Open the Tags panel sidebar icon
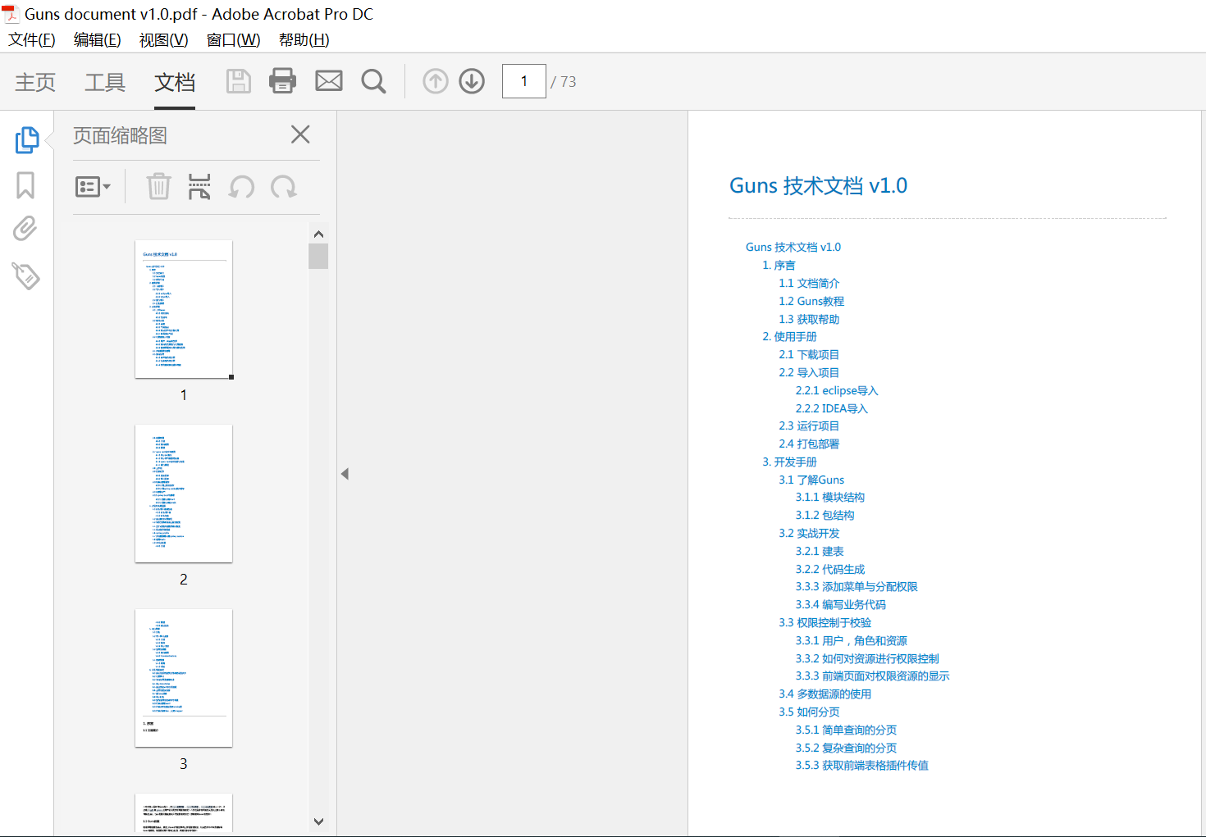The width and height of the screenshot is (1206, 837). tap(25, 275)
